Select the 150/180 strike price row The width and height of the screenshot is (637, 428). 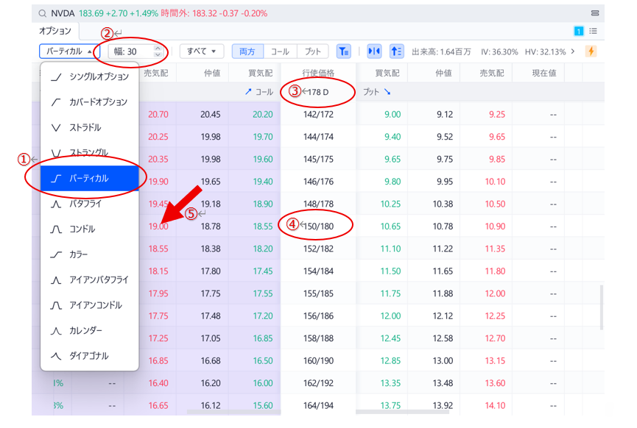pyautogui.click(x=317, y=227)
